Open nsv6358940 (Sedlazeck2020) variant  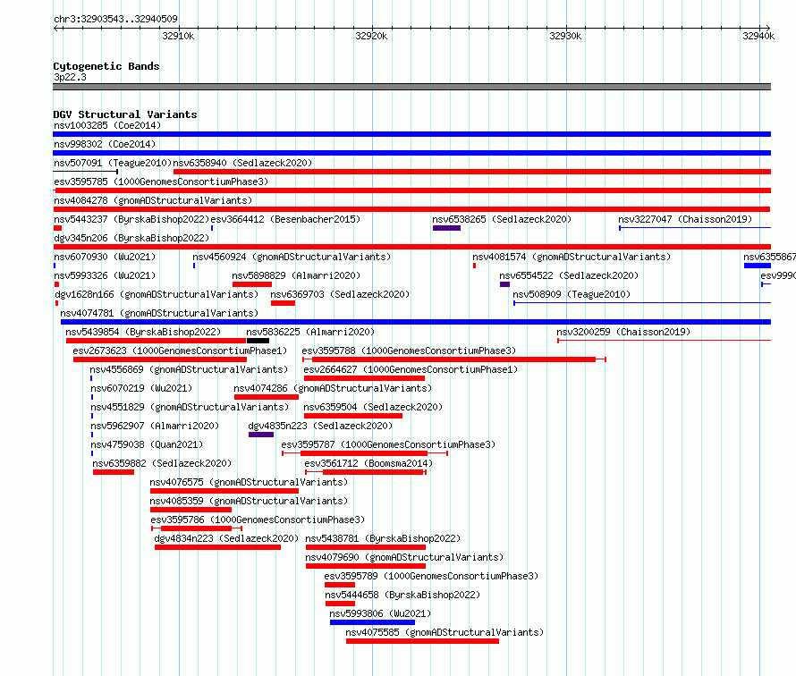(242, 163)
